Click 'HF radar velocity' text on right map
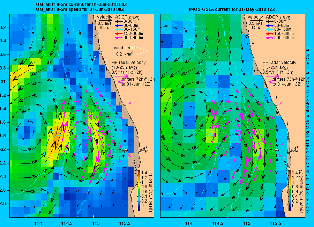Image resolution: width=314 pixels, height=227 pixels. point(279,63)
